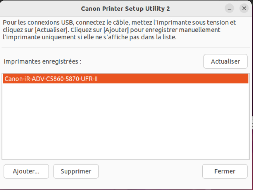
Task: Close the window using the title bar X
Action: [x=244, y=8]
